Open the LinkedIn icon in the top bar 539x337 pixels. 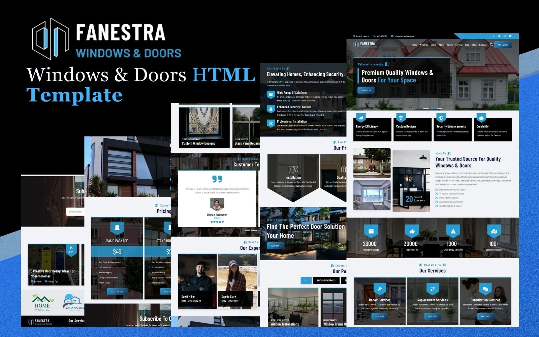(x=510, y=36)
